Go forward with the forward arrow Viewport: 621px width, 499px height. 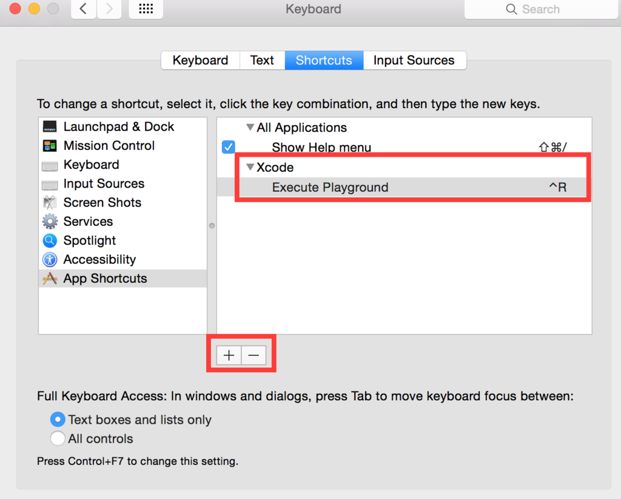pyautogui.click(x=109, y=8)
